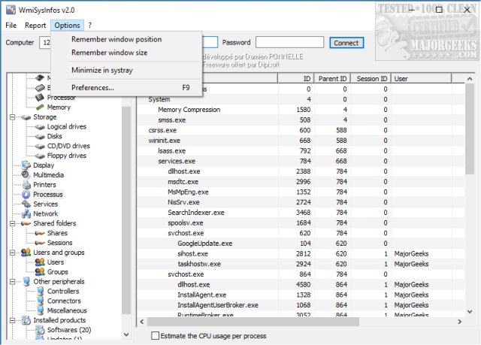The width and height of the screenshot is (481, 345).
Task: Click the Password input field
Action: [289, 42]
